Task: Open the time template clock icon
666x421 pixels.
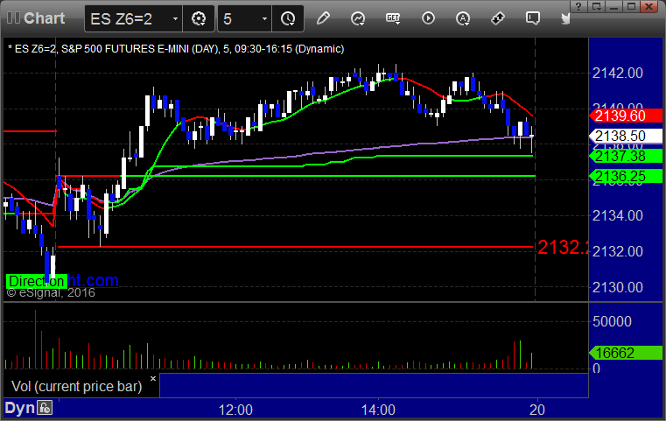Action: coord(288,18)
